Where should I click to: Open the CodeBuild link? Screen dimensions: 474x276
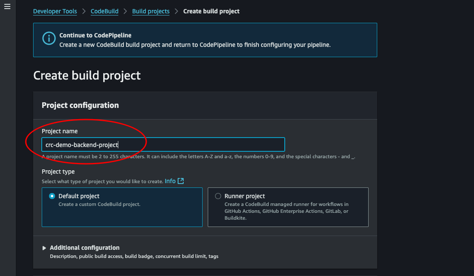click(x=104, y=11)
